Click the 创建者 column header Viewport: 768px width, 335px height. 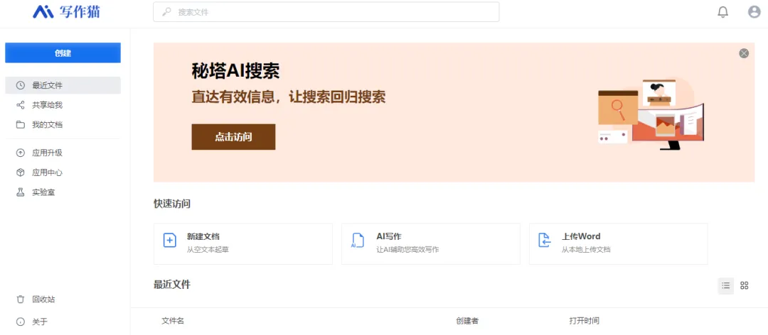coord(467,322)
